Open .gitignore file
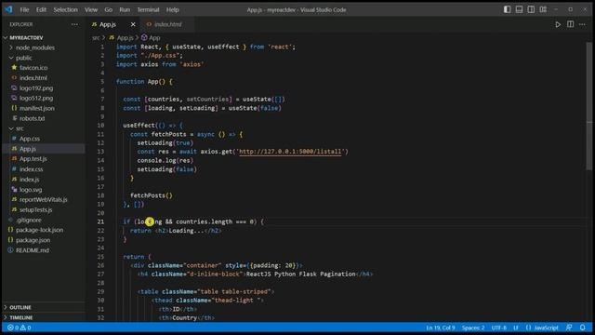The width and height of the screenshot is (595, 335). (29, 220)
